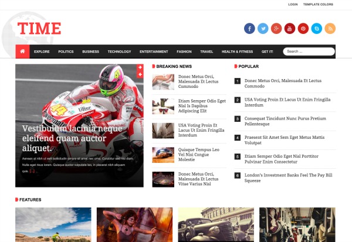Open the Twitter social icon
Viewport: 352px width, 242px height.
click(263, 29)
